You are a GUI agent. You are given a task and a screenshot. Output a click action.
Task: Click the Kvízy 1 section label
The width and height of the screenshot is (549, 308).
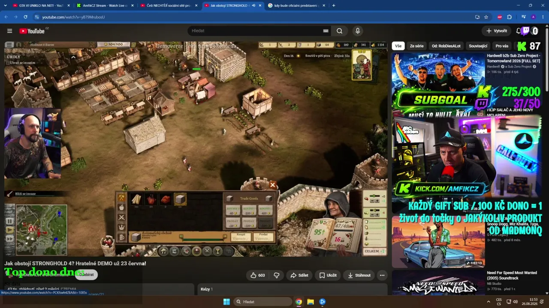coord(207,289)
